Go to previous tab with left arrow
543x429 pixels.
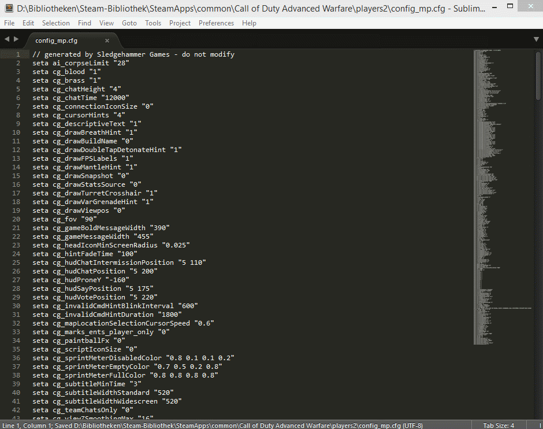click(x=7, y=39)
